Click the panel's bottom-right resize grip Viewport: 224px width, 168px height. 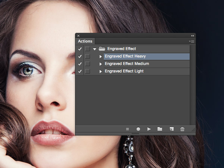click(x=193, y=130)
